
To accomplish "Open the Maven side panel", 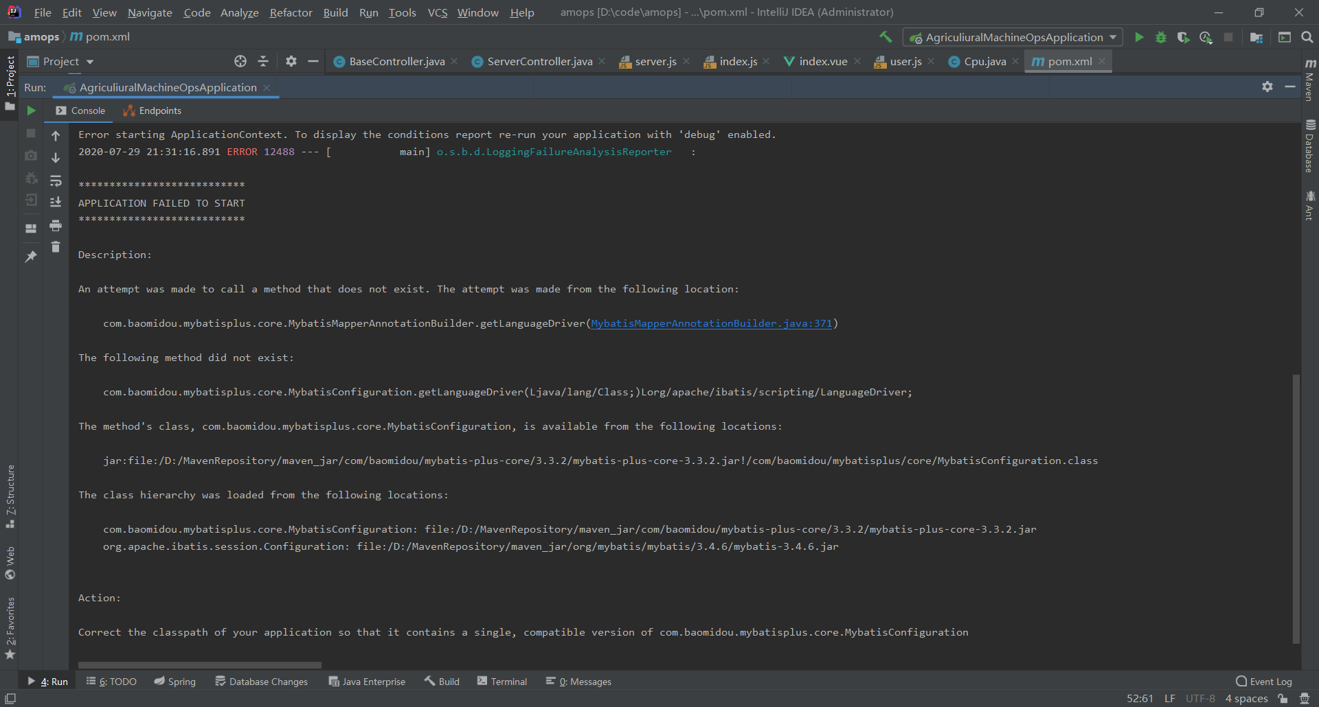I will tap(1310, 80).
